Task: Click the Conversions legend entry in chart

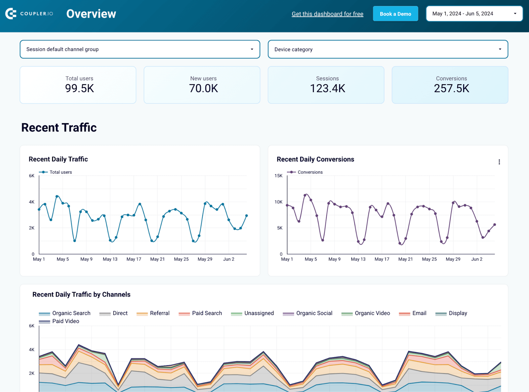Action: point(305,172)
